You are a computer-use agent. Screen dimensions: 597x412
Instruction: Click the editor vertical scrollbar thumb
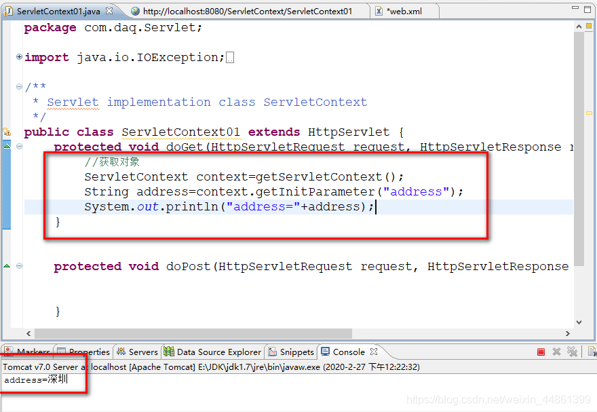pos(579,149)
